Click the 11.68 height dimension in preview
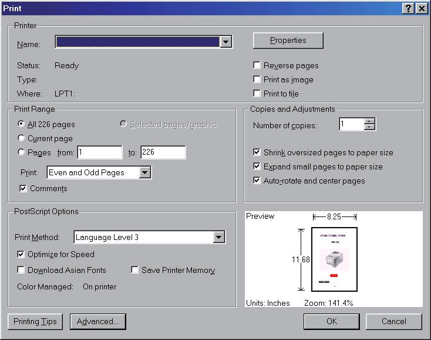Viewport: 431px width, 340px height. pos(301,259)
